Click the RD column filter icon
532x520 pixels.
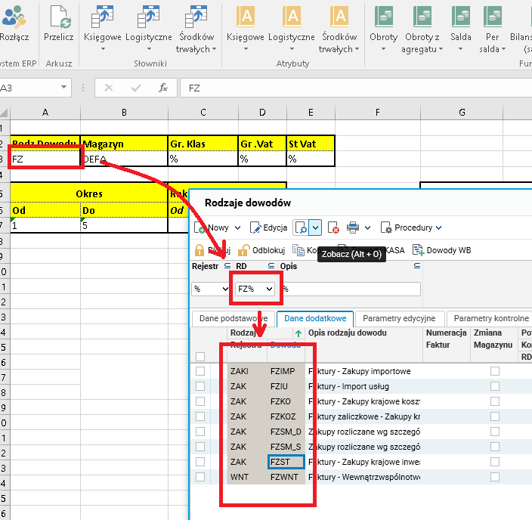pyautogui.click(x=271, y=266)
